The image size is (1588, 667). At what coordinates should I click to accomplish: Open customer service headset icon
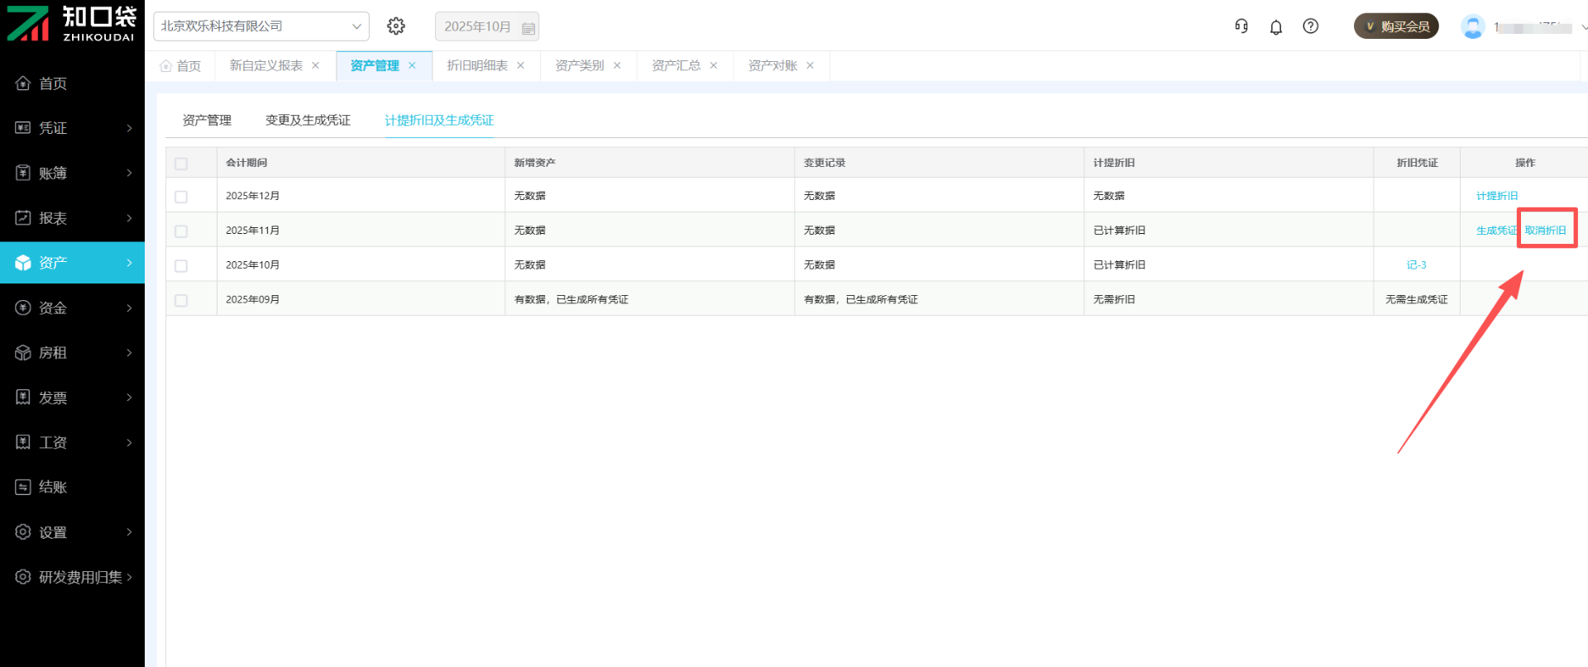pyautogui.click(x=1241, y=26)
